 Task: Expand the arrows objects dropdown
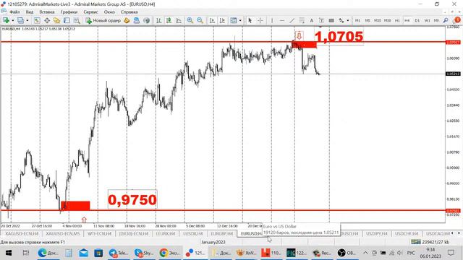pyautogui.click(x=348, y=20)
